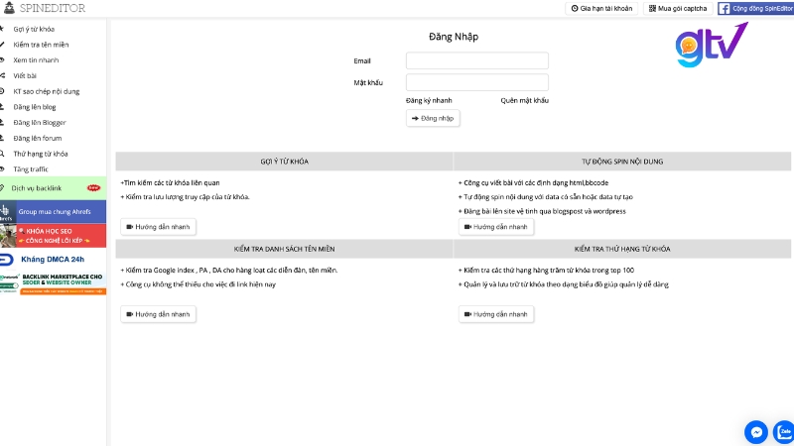Click Hướng dẫn nhanh under Thứ hạng từ khóa
794x446 pixels.
(x=496, y=314)
